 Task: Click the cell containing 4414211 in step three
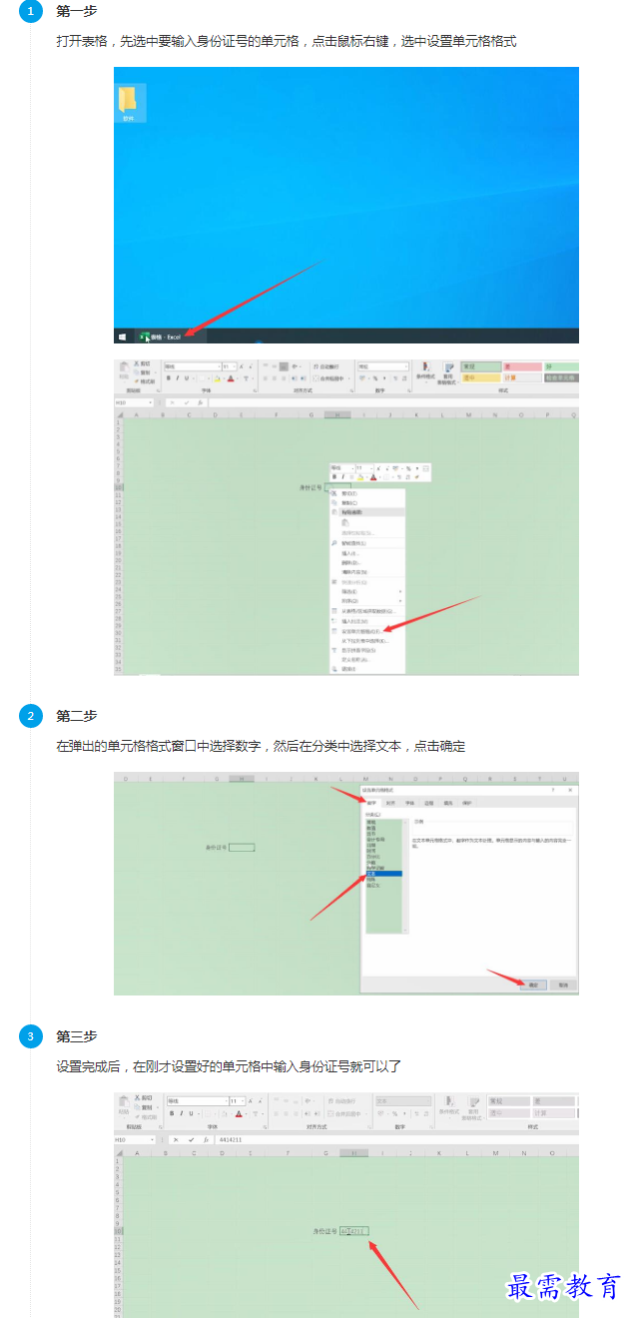(x=353, y=1231)
